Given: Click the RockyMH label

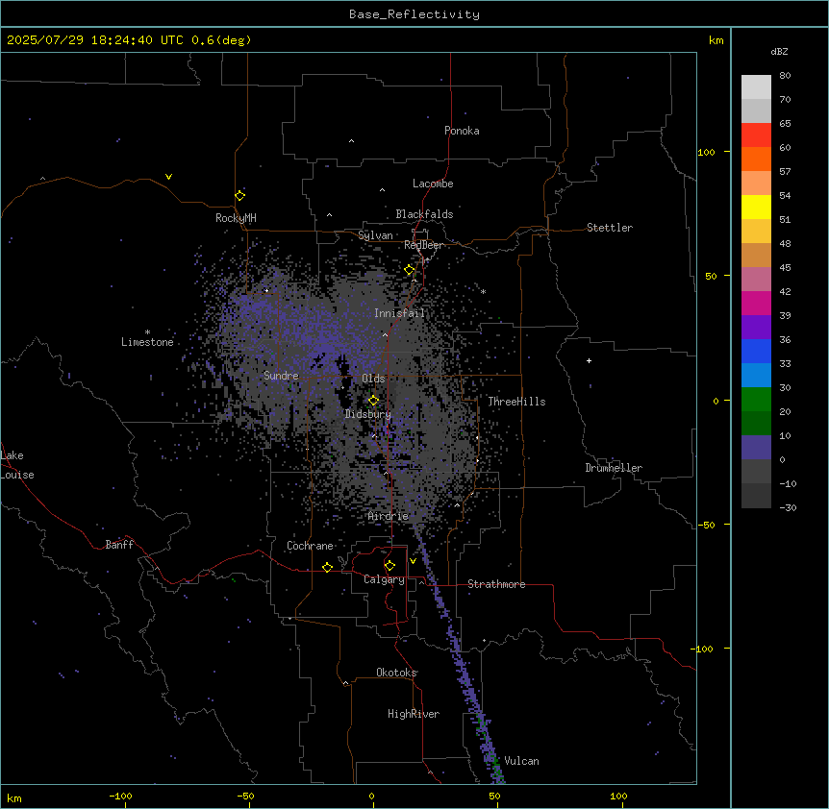Looking at the screenshot, I should pyautogui.click(x=236, y=218).
